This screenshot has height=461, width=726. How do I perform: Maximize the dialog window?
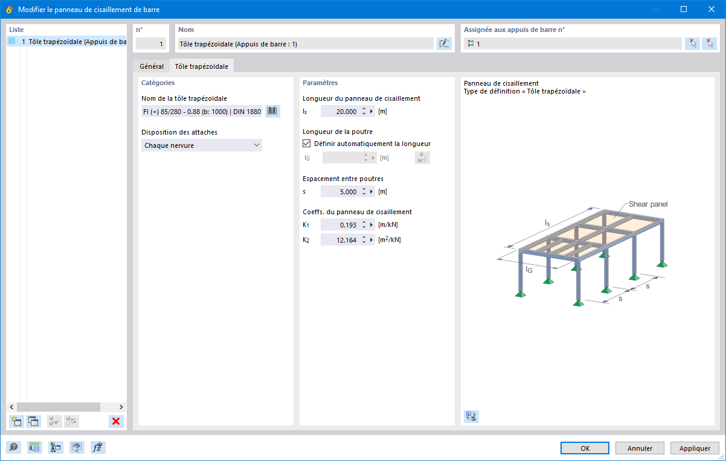(684, 9)
